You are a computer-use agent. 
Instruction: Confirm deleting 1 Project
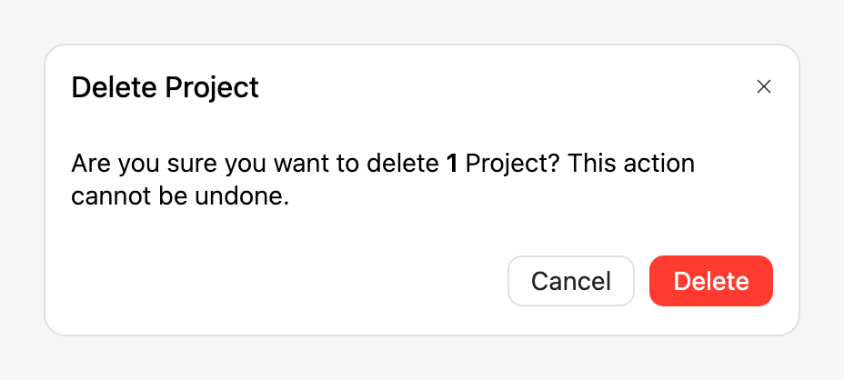coord(711,281)
